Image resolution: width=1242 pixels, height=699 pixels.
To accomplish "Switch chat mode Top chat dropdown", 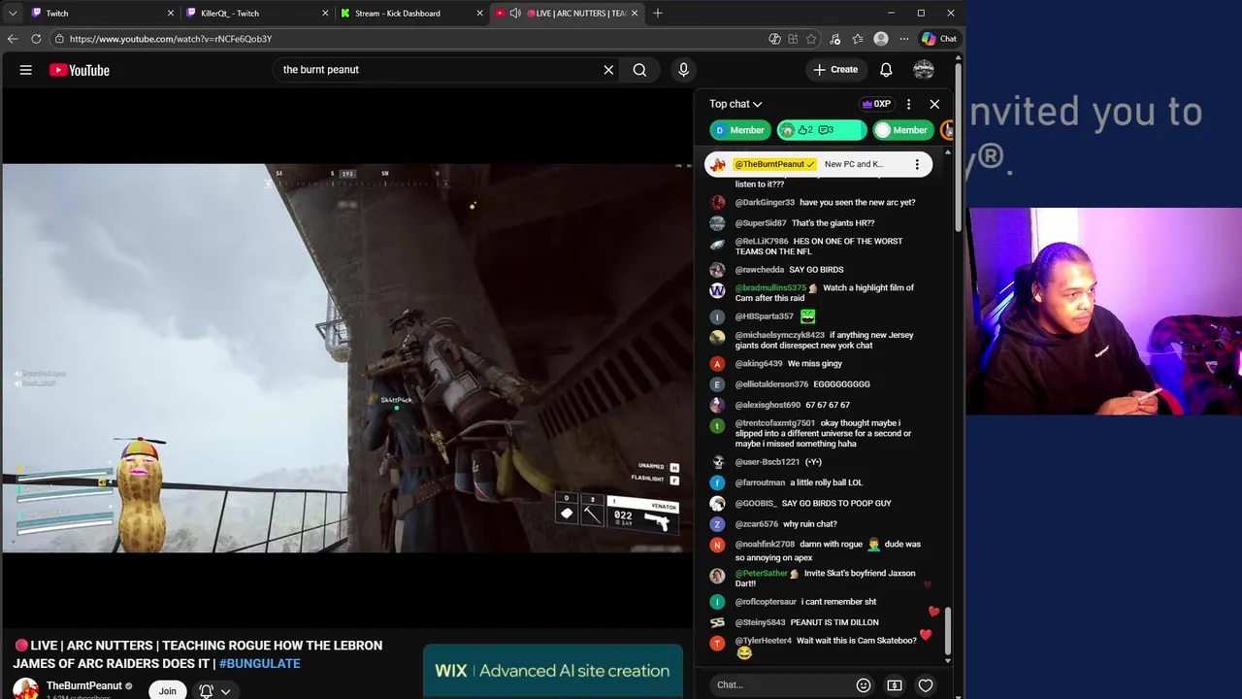I will pos(735,104).
